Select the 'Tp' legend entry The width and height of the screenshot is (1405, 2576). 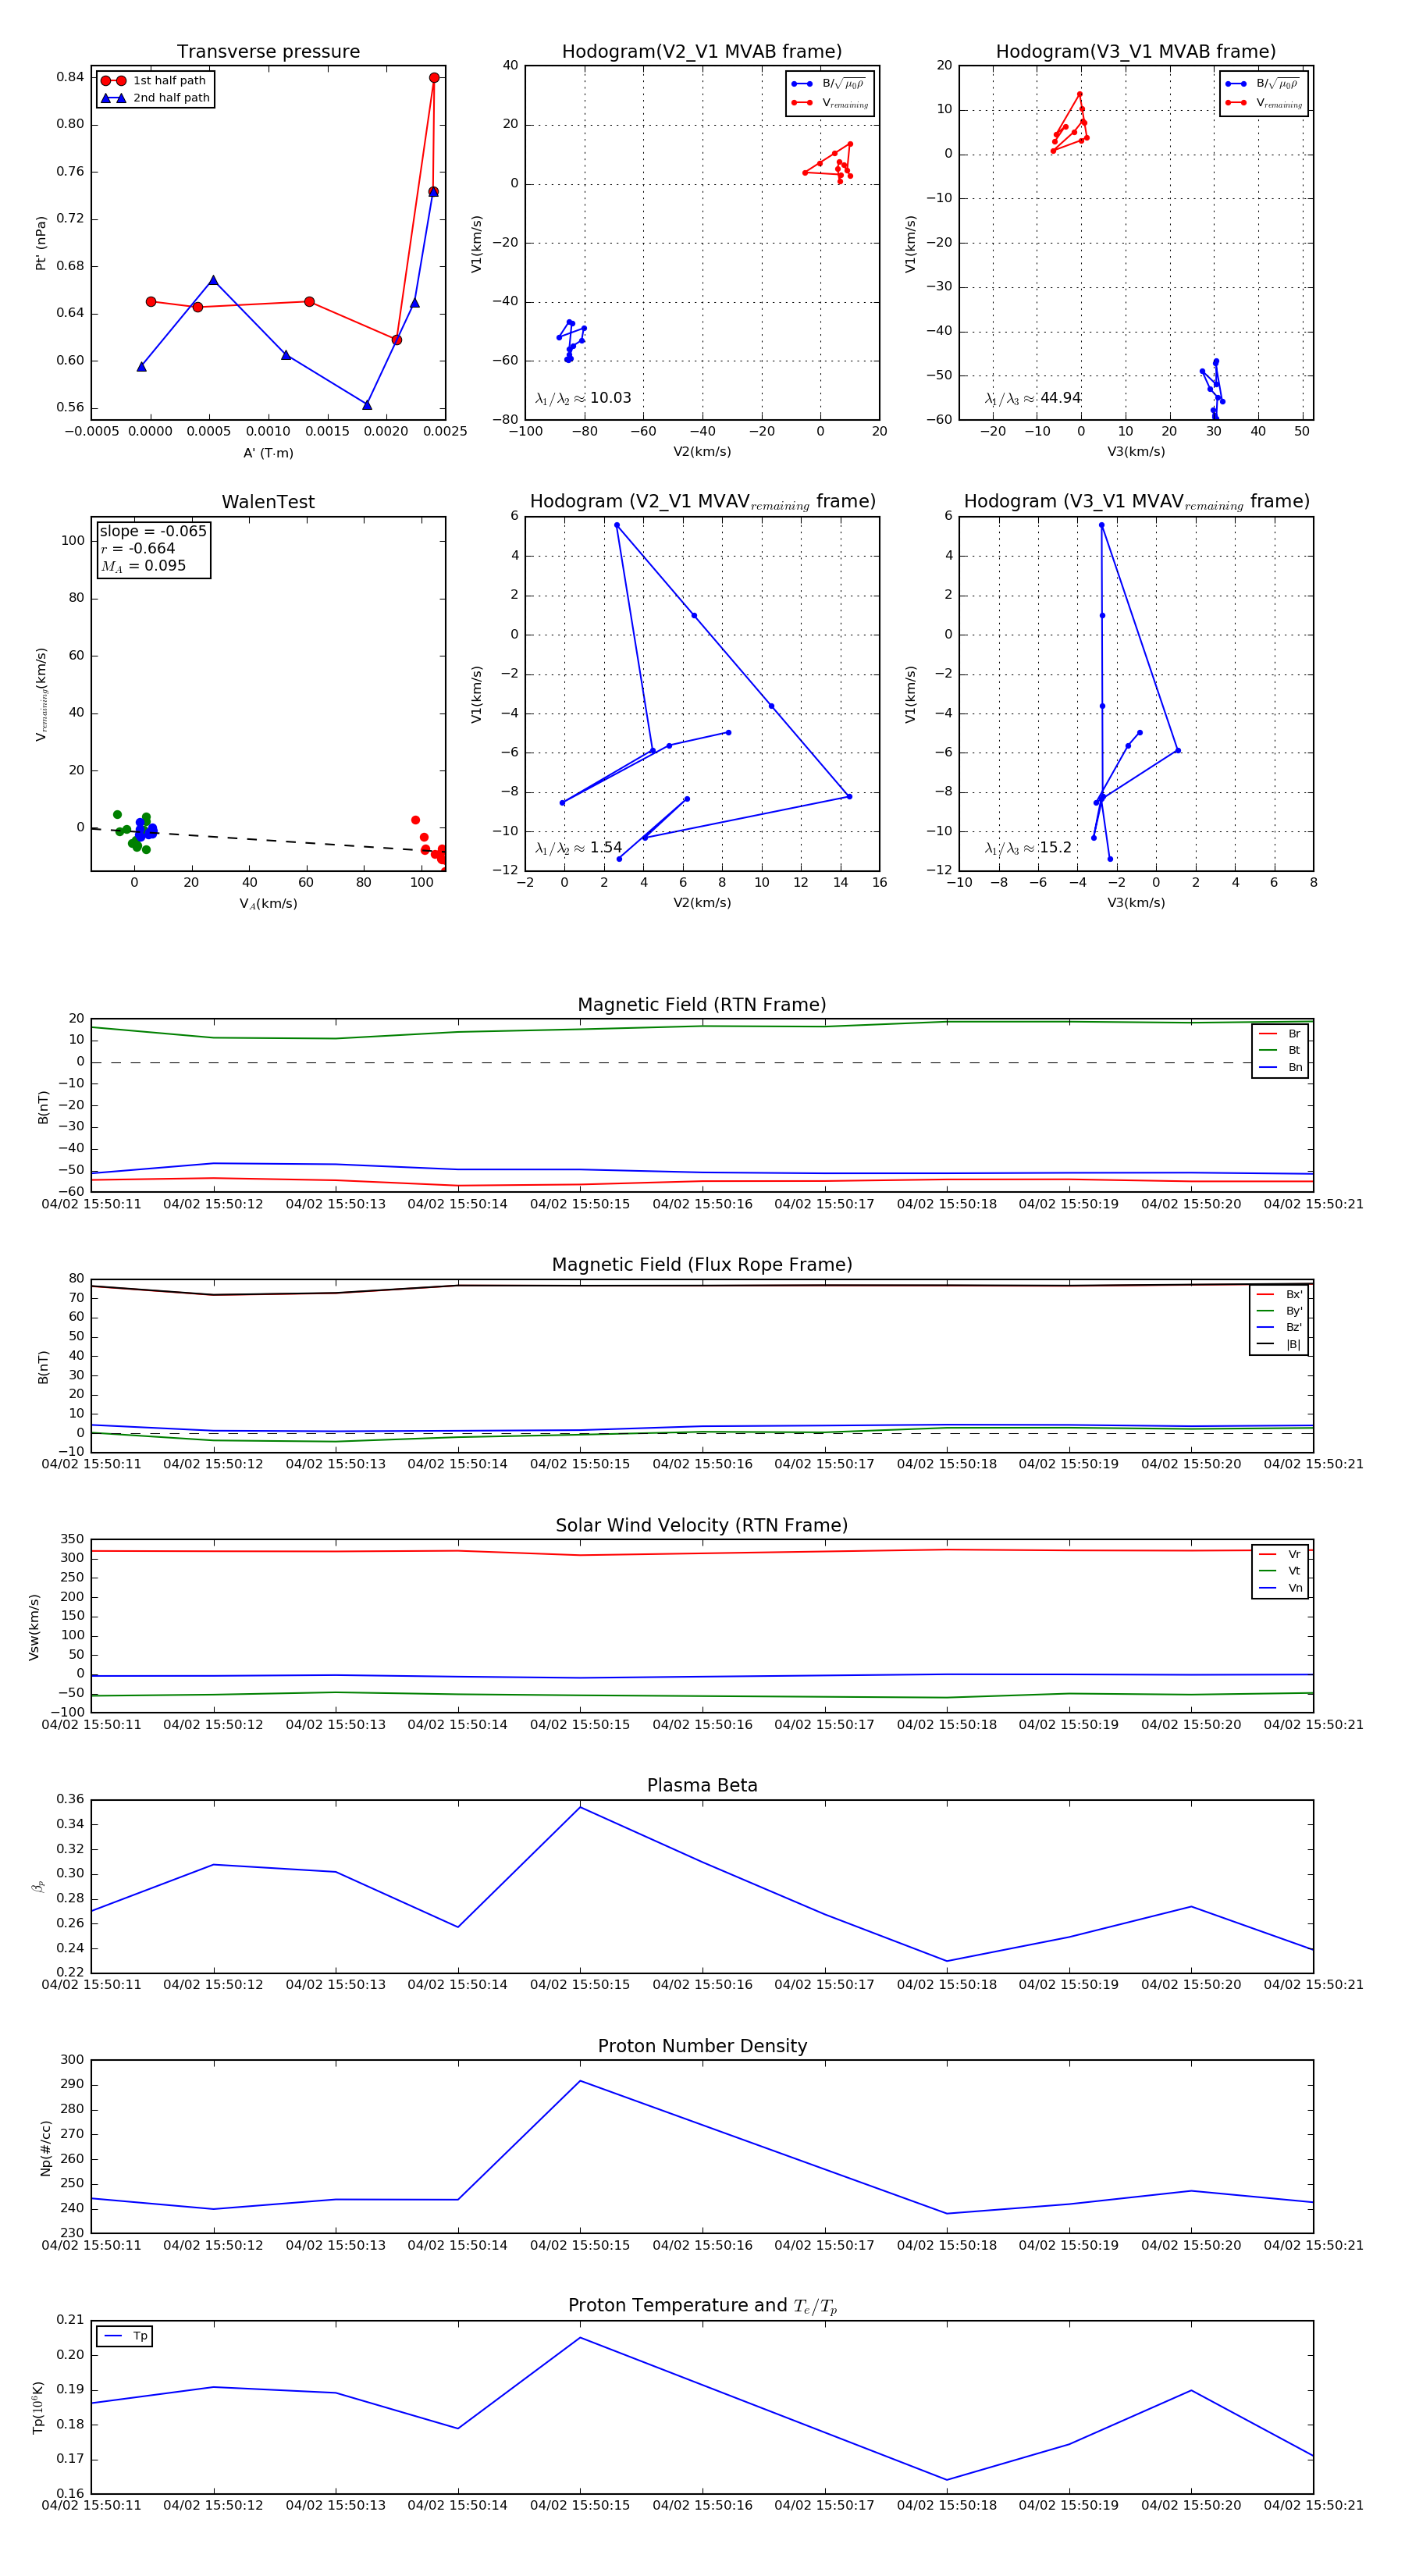point(126,2336)
